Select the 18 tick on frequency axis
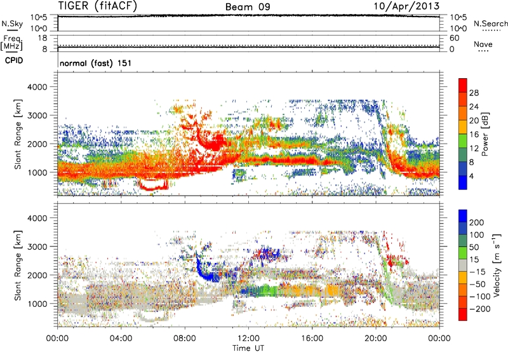The height and width of the screenshot is (352, 508). 43,38
